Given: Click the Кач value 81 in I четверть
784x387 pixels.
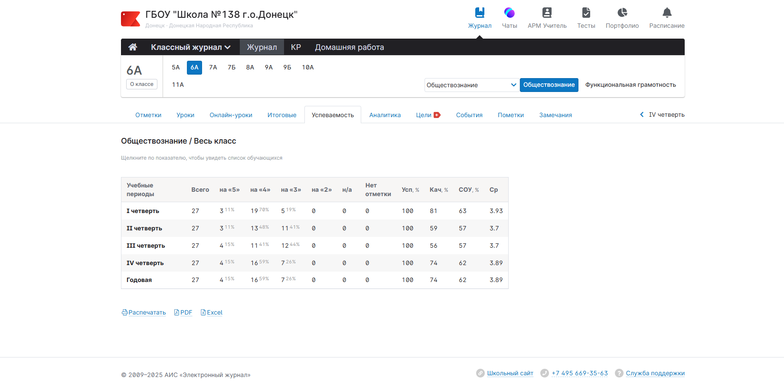Looking at the screenshot, I should [x=434, y=211].
